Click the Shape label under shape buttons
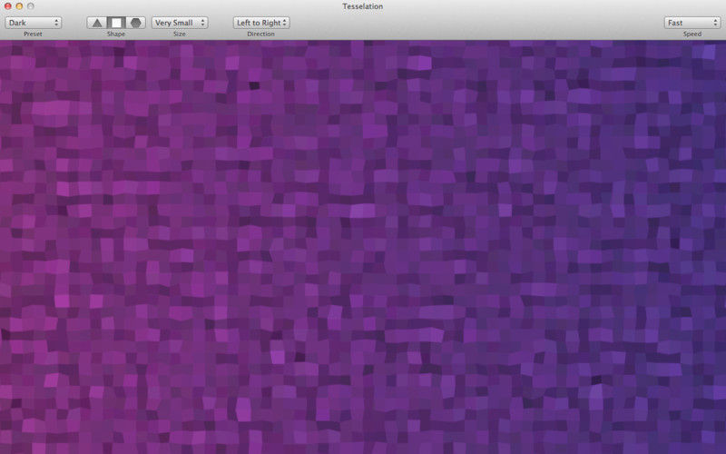 116,35
